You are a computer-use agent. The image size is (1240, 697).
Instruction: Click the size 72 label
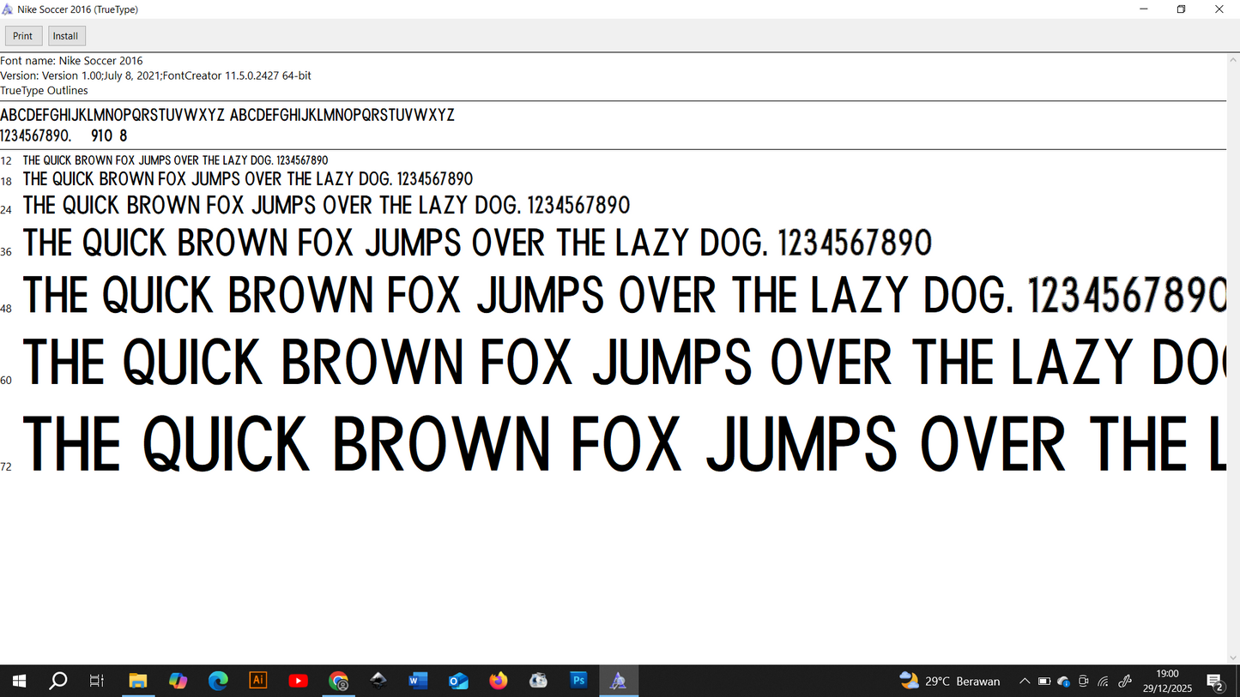6,466
